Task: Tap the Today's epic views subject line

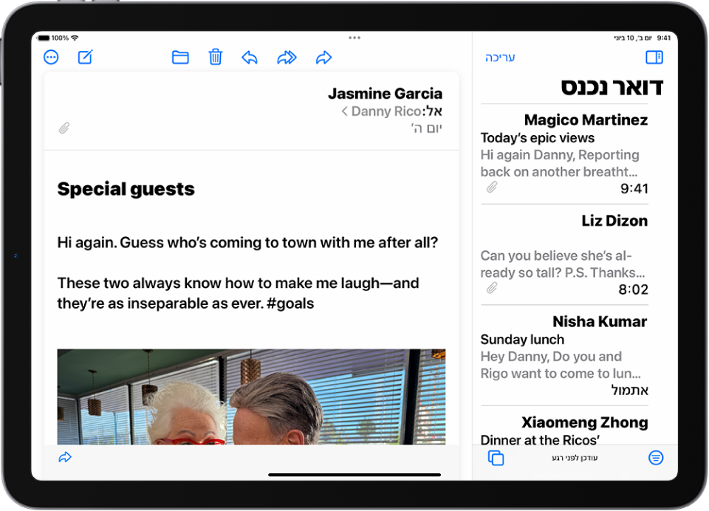Action: pyautogui.click(x=538, y=137)
